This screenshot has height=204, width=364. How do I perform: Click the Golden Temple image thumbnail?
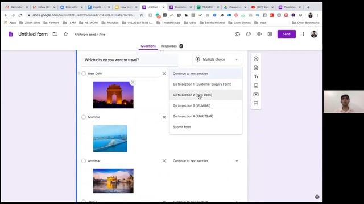click(113, 181)
